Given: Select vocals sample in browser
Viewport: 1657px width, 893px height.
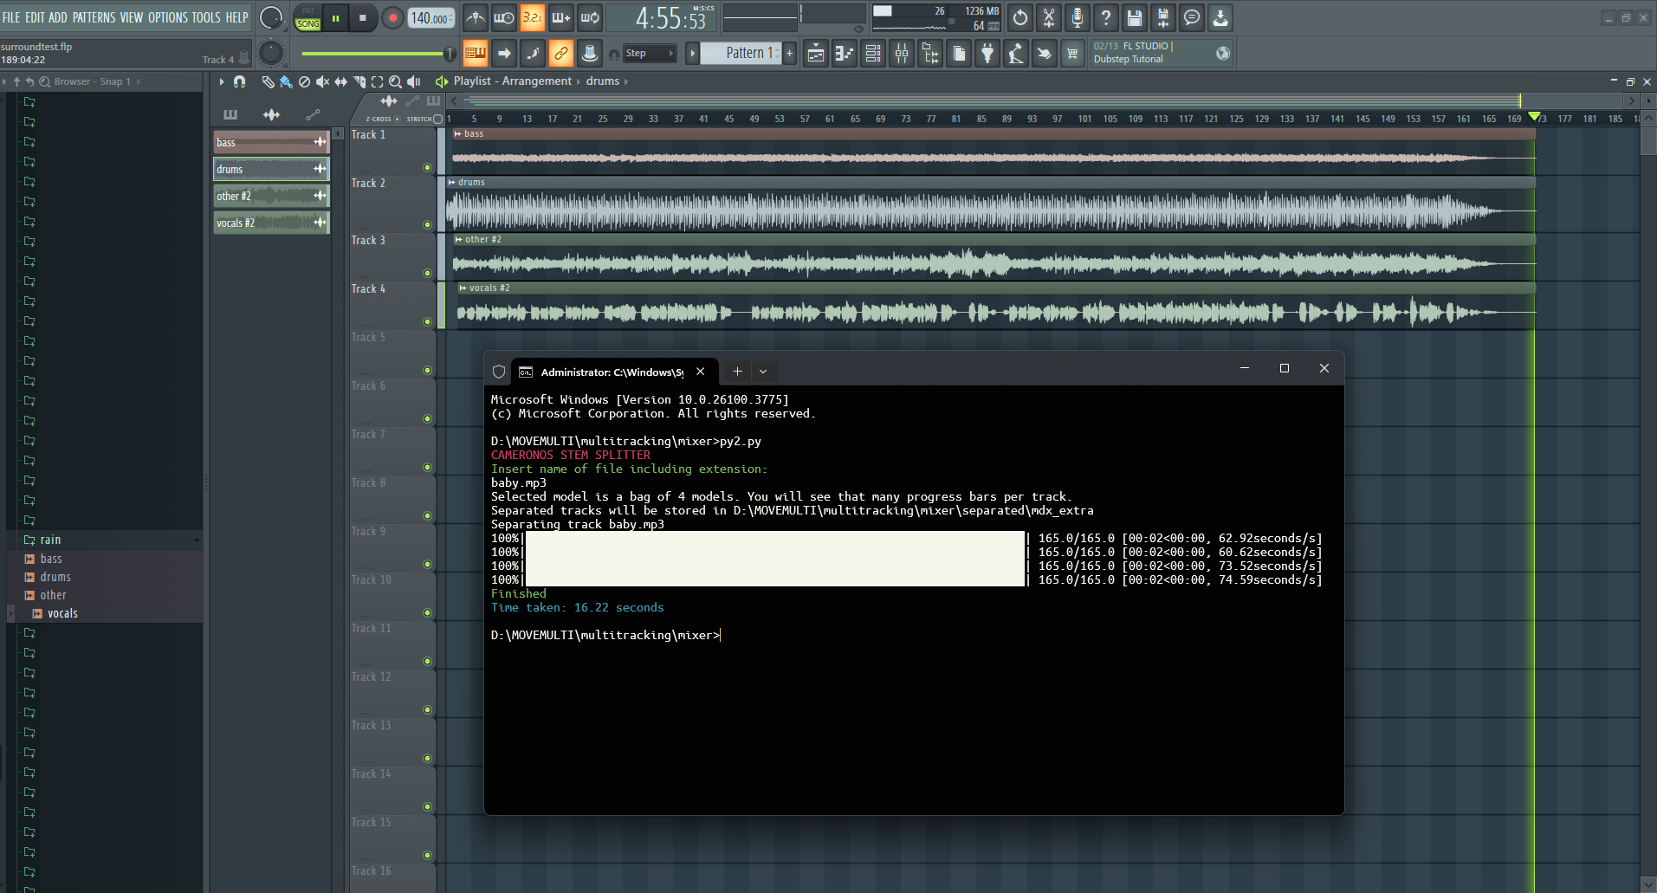Looking at the screenshot, I should (62, 613).
